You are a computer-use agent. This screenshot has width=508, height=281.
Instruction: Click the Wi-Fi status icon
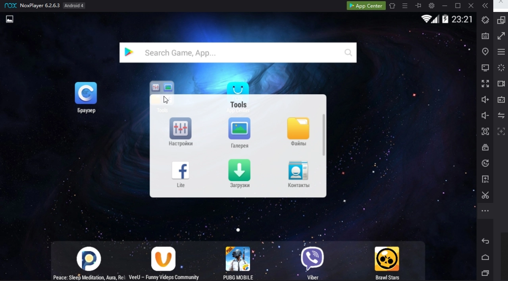tap(427, 19)
